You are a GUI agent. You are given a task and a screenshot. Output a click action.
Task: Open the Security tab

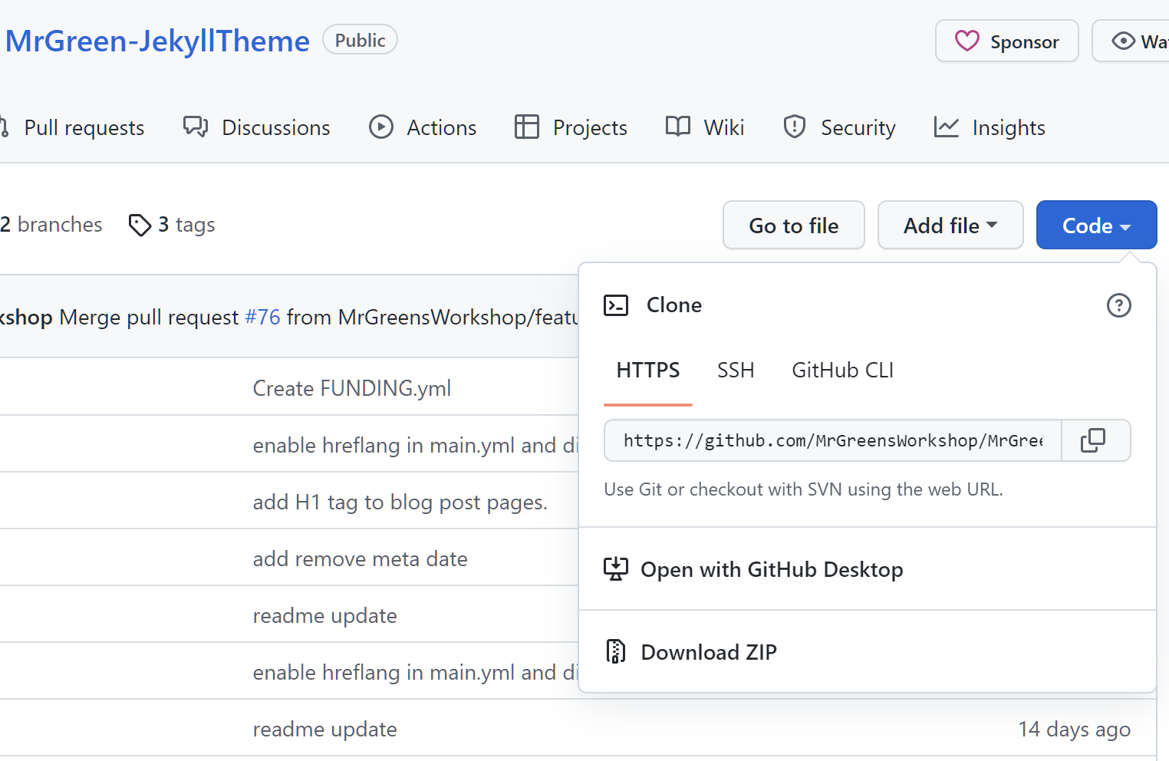click(839, 127)
